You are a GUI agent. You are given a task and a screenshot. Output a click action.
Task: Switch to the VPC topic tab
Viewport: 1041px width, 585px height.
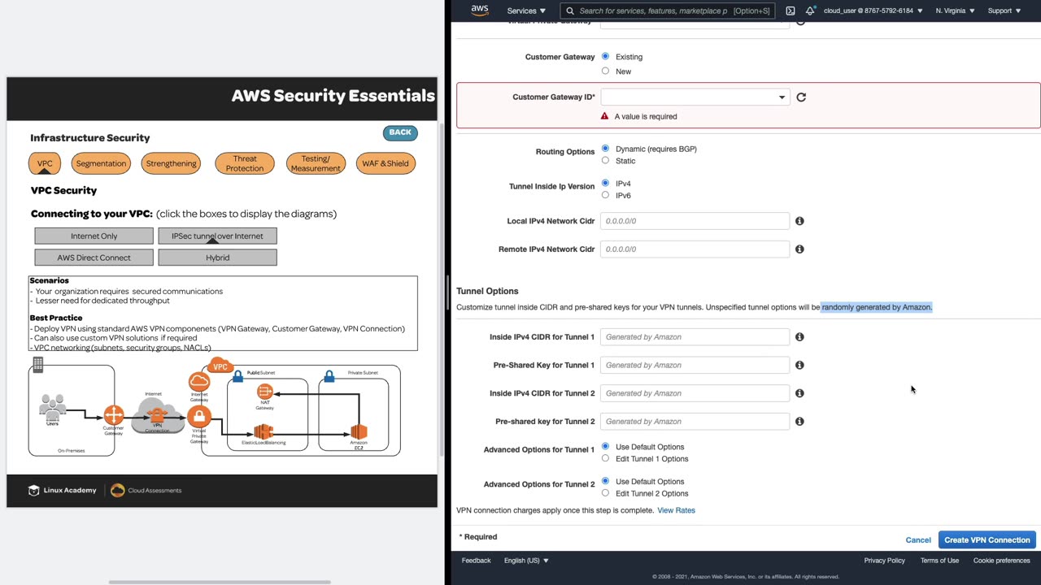coord(45,163)
